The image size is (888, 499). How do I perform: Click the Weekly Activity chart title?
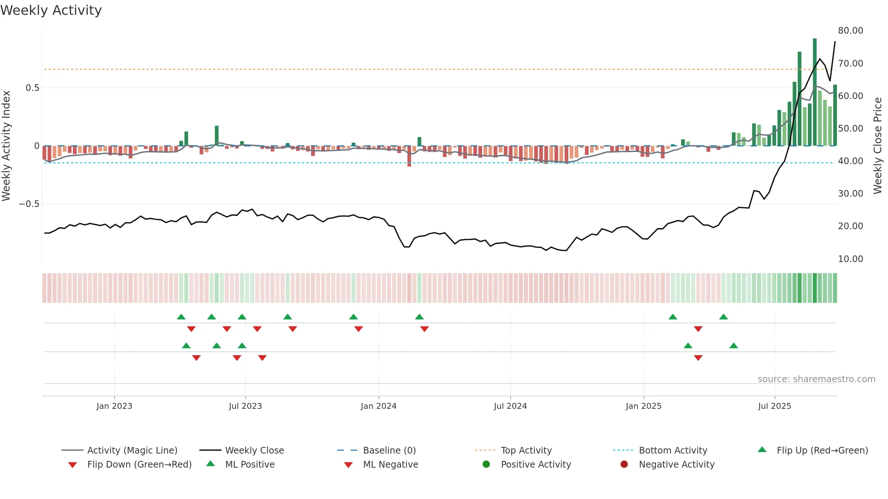tap(51, 10)
